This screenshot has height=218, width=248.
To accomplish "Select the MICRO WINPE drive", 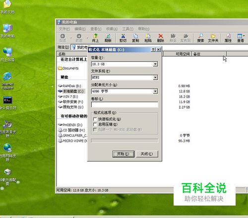I will [72, 141].
